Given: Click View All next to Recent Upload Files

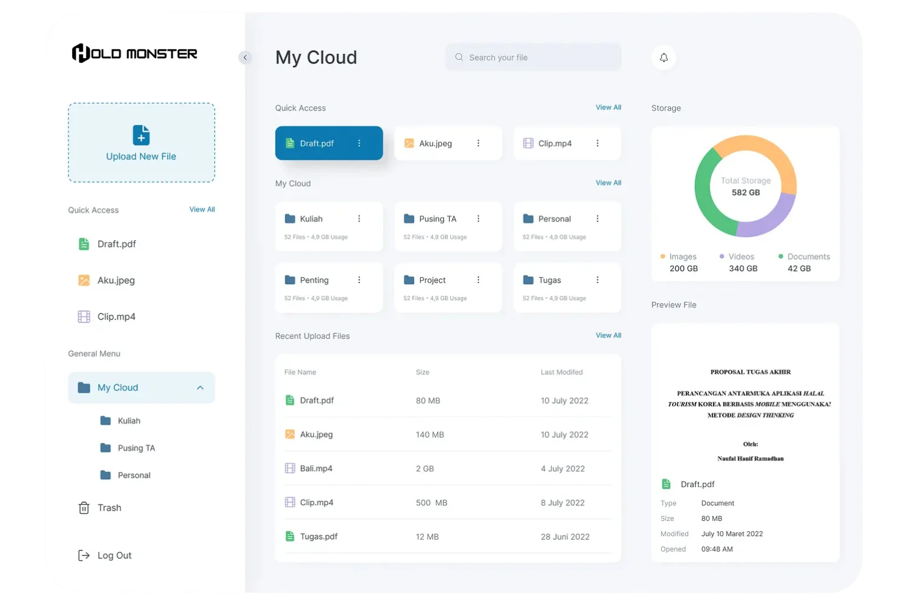Looking at the screenshot, I should (608, 335).
